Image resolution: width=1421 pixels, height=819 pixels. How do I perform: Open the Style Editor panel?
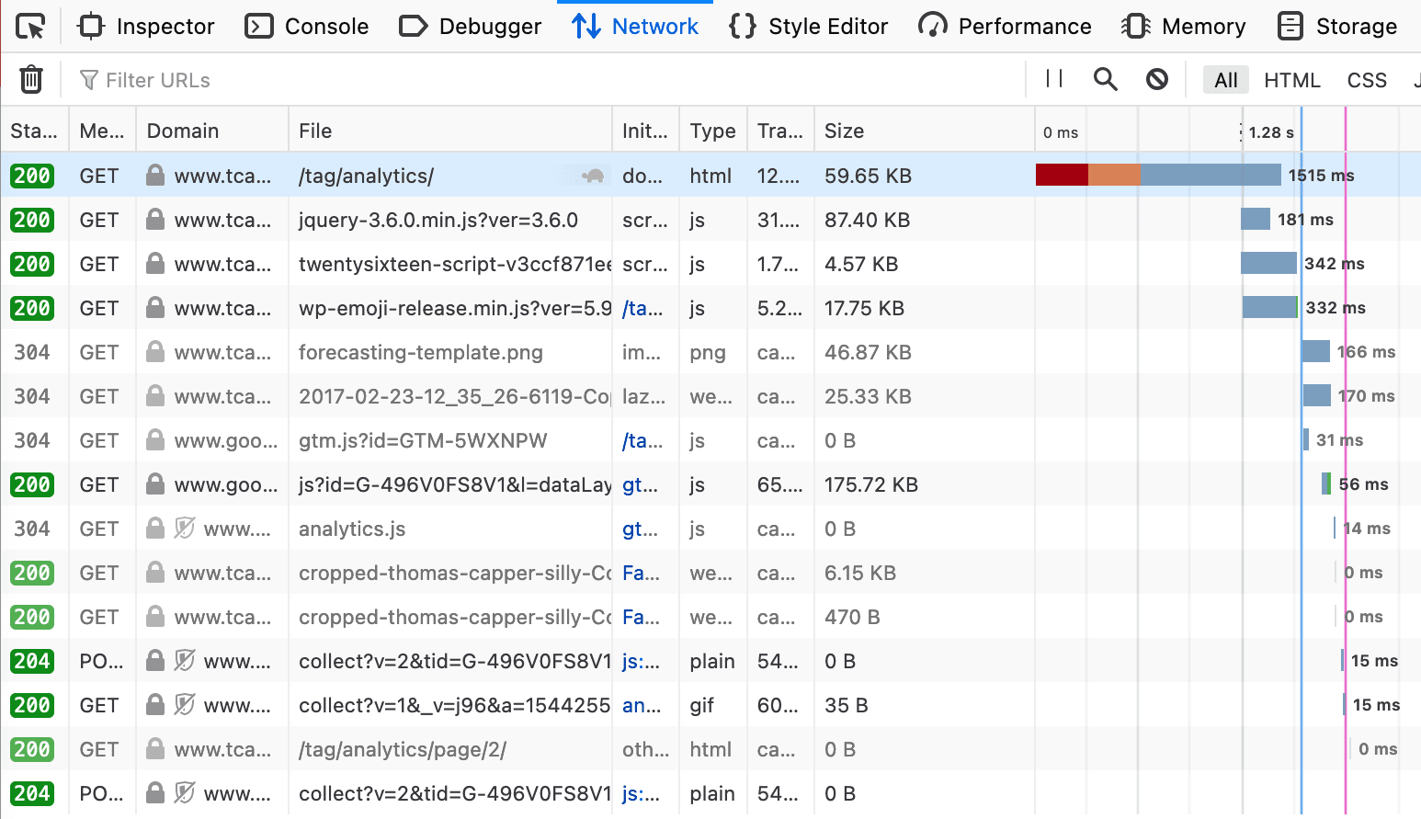[x=808, y=26]
